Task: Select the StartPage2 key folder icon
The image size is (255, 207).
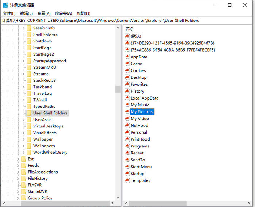Action: click(29, 54)
